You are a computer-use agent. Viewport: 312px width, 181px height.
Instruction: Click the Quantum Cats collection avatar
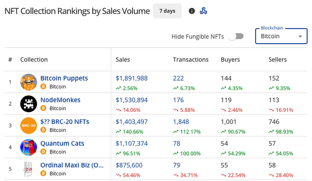pos(29,147)
